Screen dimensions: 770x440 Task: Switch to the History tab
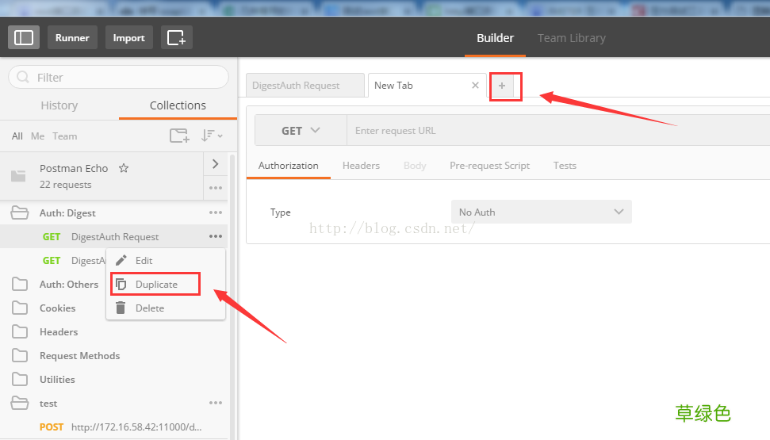[x=59, y=105]
